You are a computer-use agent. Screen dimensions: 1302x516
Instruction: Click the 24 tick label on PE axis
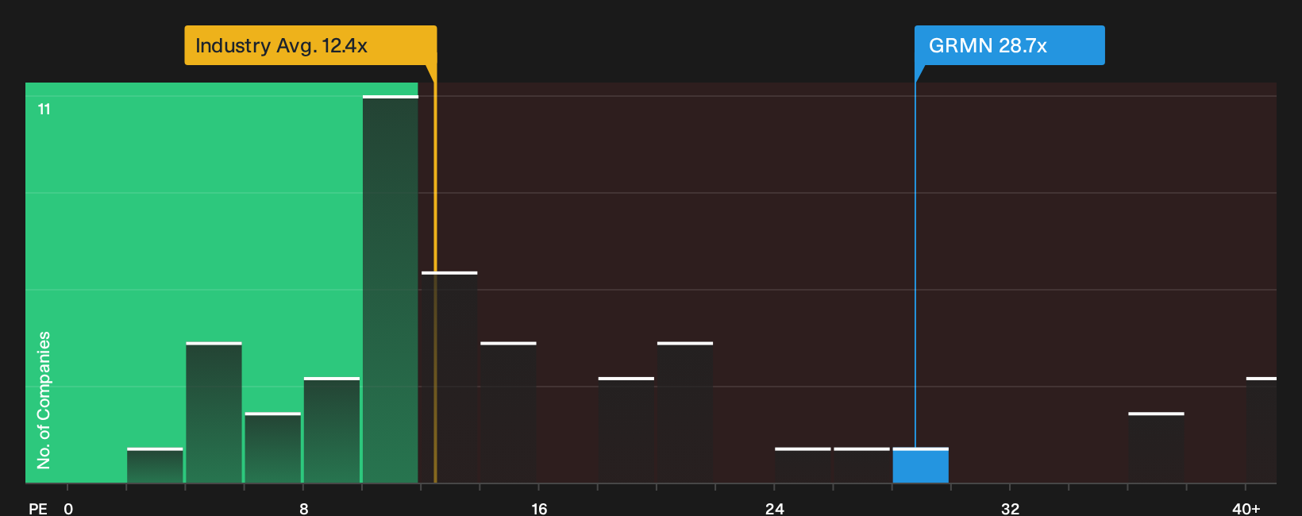pos(775,508)
